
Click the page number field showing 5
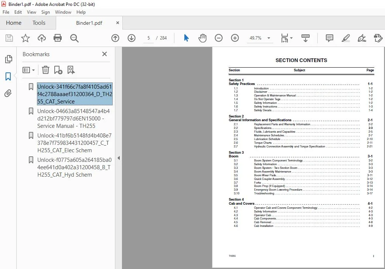tap(149, 38)
